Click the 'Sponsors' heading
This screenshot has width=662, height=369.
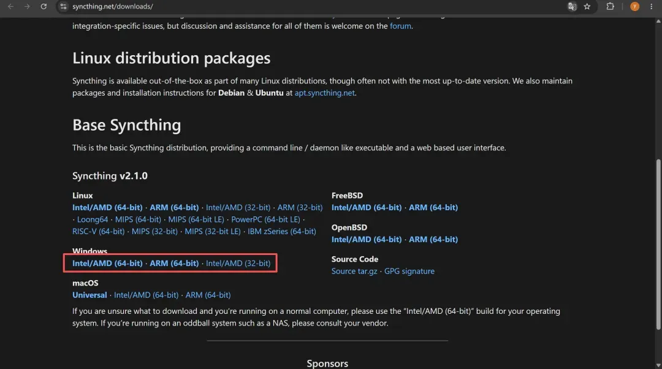[327, 363]
